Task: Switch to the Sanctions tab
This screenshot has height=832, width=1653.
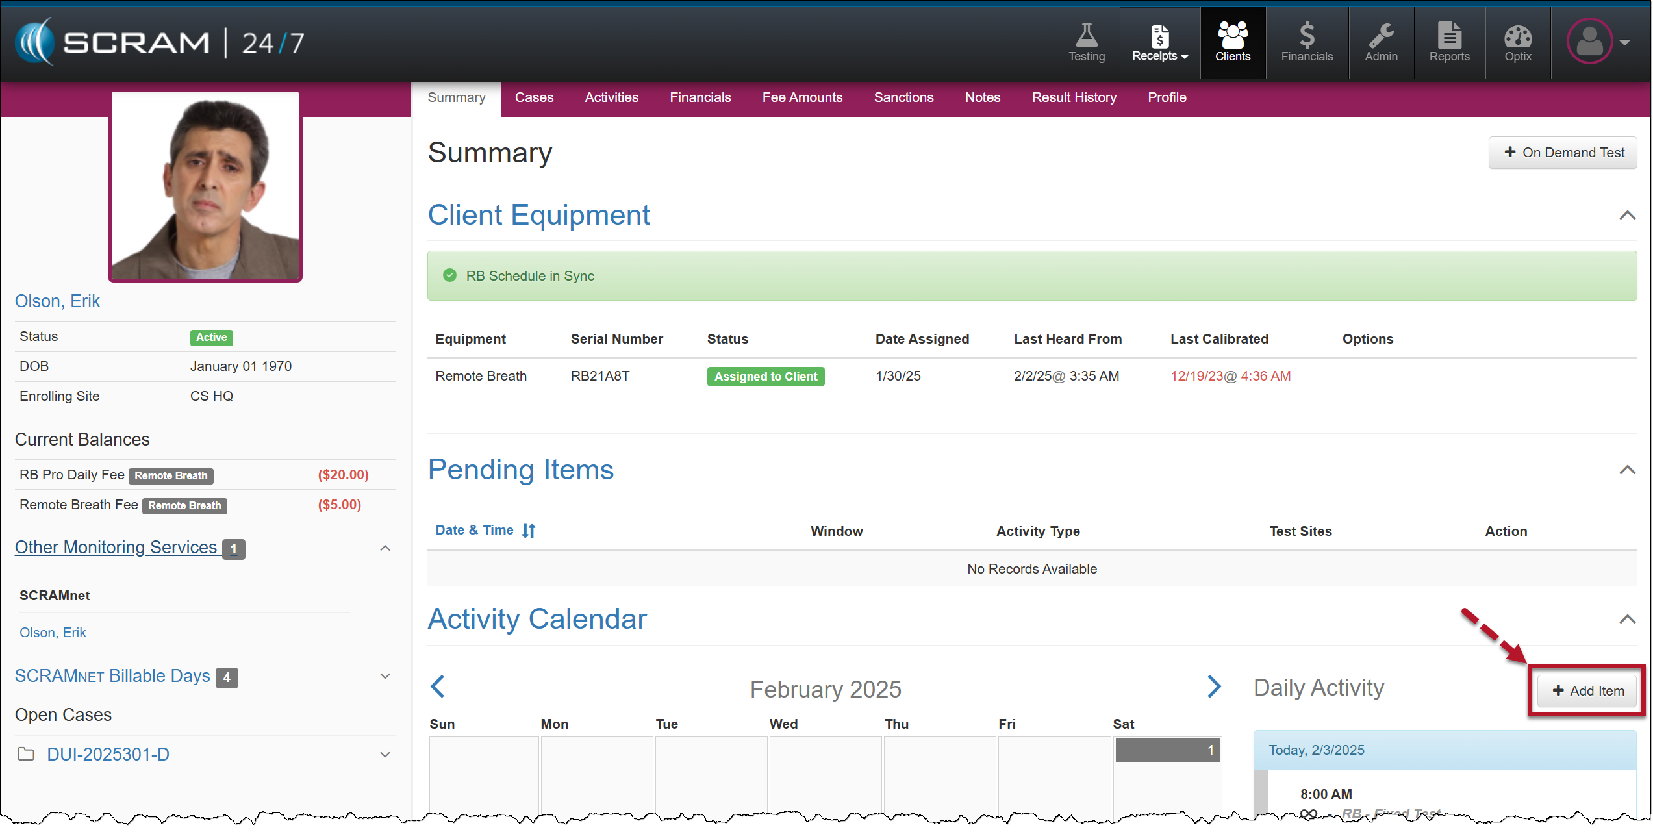Action: (903, 97)
